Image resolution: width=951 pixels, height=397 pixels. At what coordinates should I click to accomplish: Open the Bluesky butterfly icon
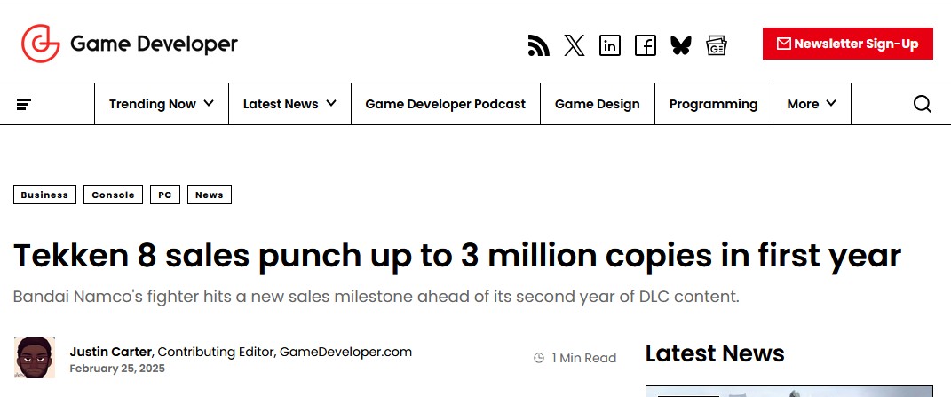pyautogui.click(x=681, y=45)
